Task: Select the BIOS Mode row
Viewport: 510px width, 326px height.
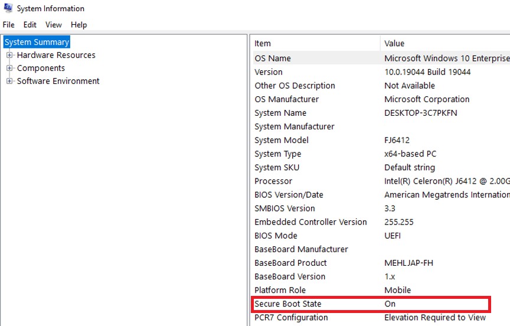Action: pos(381,236)
